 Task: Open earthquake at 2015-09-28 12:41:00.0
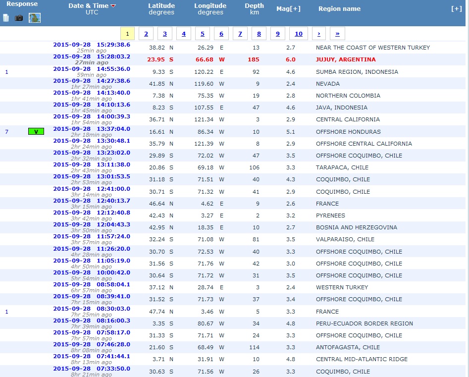(92, 189)
